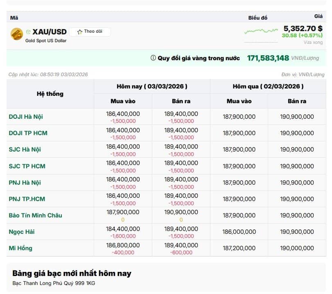Click Mi Hồng yesterday sell price 190,000,000
Screen dimensions: 332x294
point(297,248)
